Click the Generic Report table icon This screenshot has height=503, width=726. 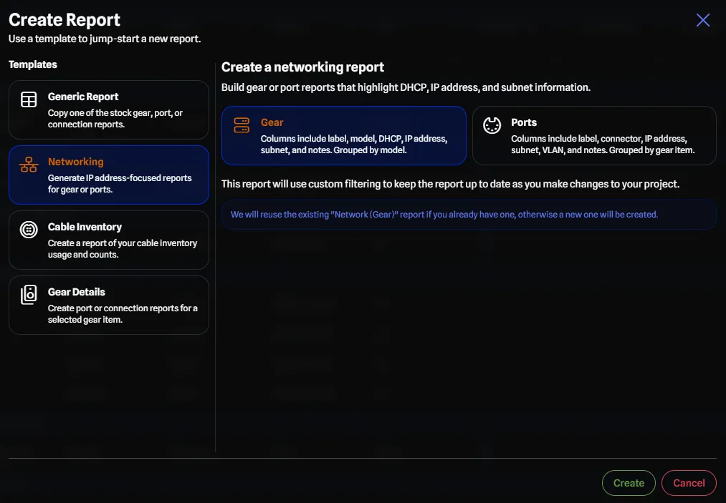29,99
